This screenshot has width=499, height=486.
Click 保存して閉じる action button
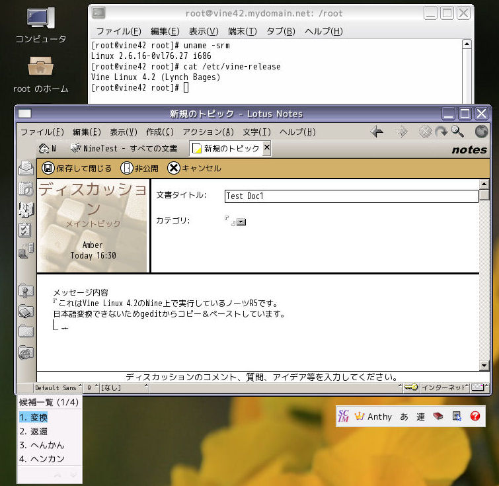pyautogui.click(x=77, y=168)
